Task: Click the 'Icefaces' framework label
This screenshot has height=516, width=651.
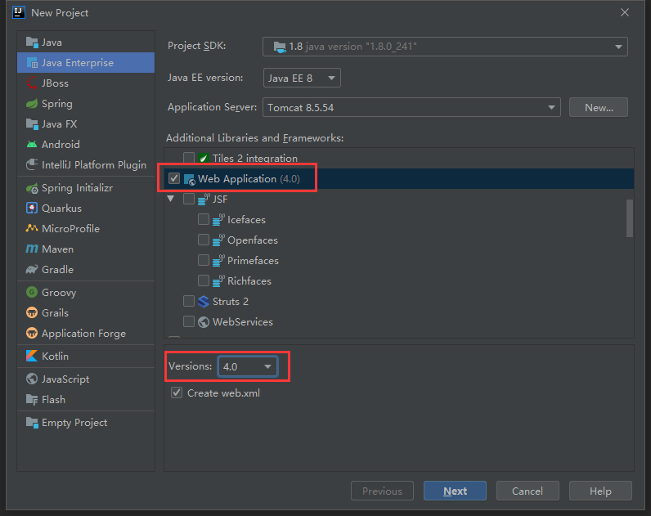Action: [246, 220]
